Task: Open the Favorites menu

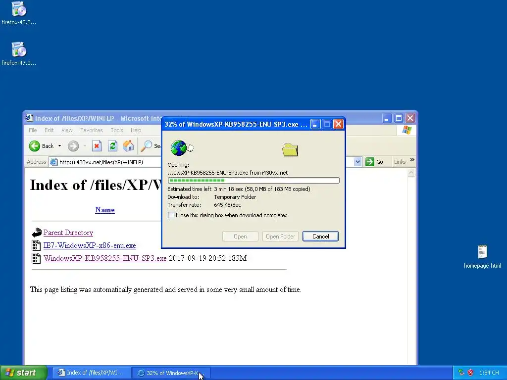Action: click(x=91, y=130)
